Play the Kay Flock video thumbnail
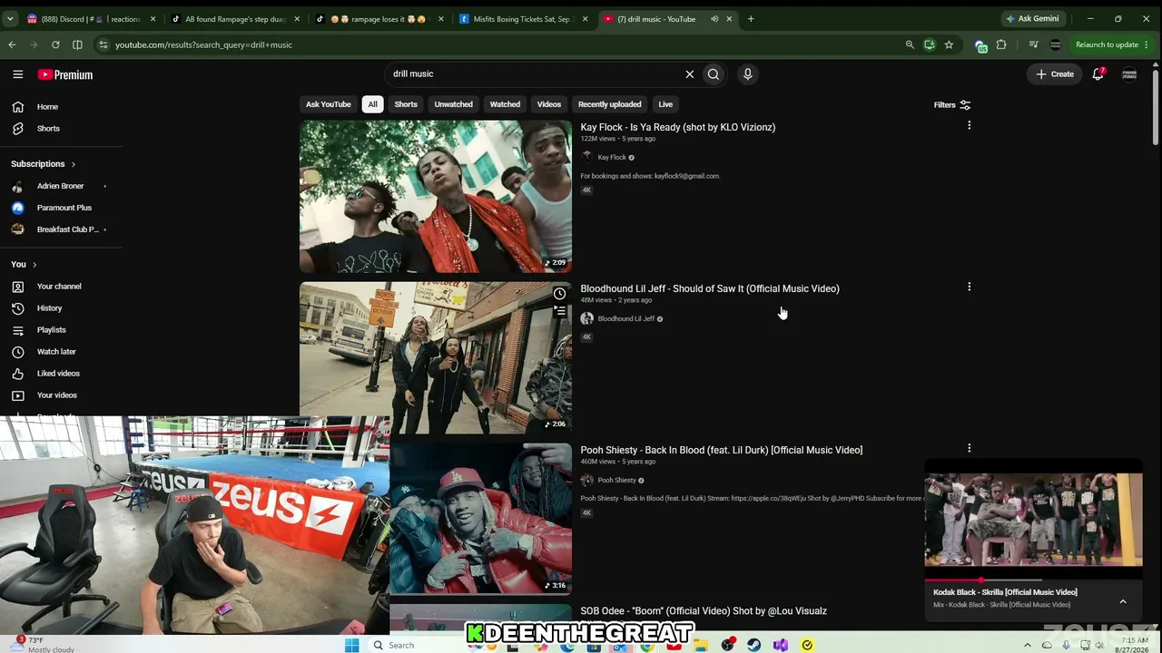This screenshot has height=653, width=1162. click(436, 197)
